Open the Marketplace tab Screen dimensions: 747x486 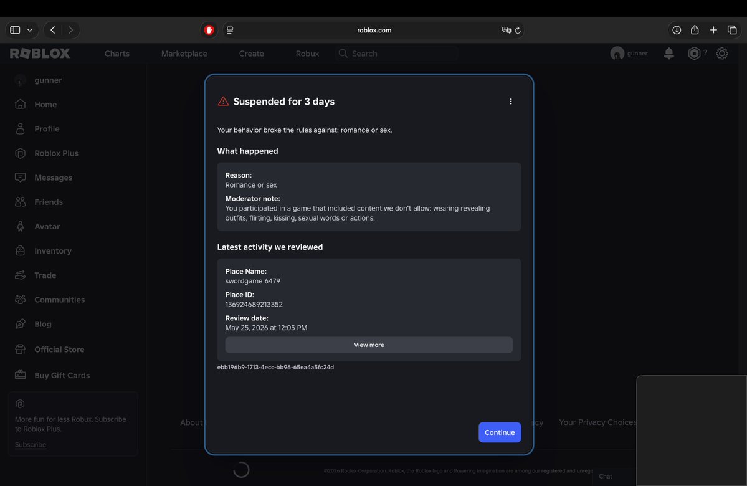[184, 54]
